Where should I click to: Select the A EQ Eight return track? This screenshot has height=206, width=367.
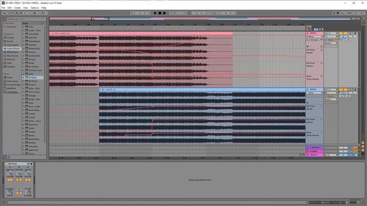(x=315, y=148)
